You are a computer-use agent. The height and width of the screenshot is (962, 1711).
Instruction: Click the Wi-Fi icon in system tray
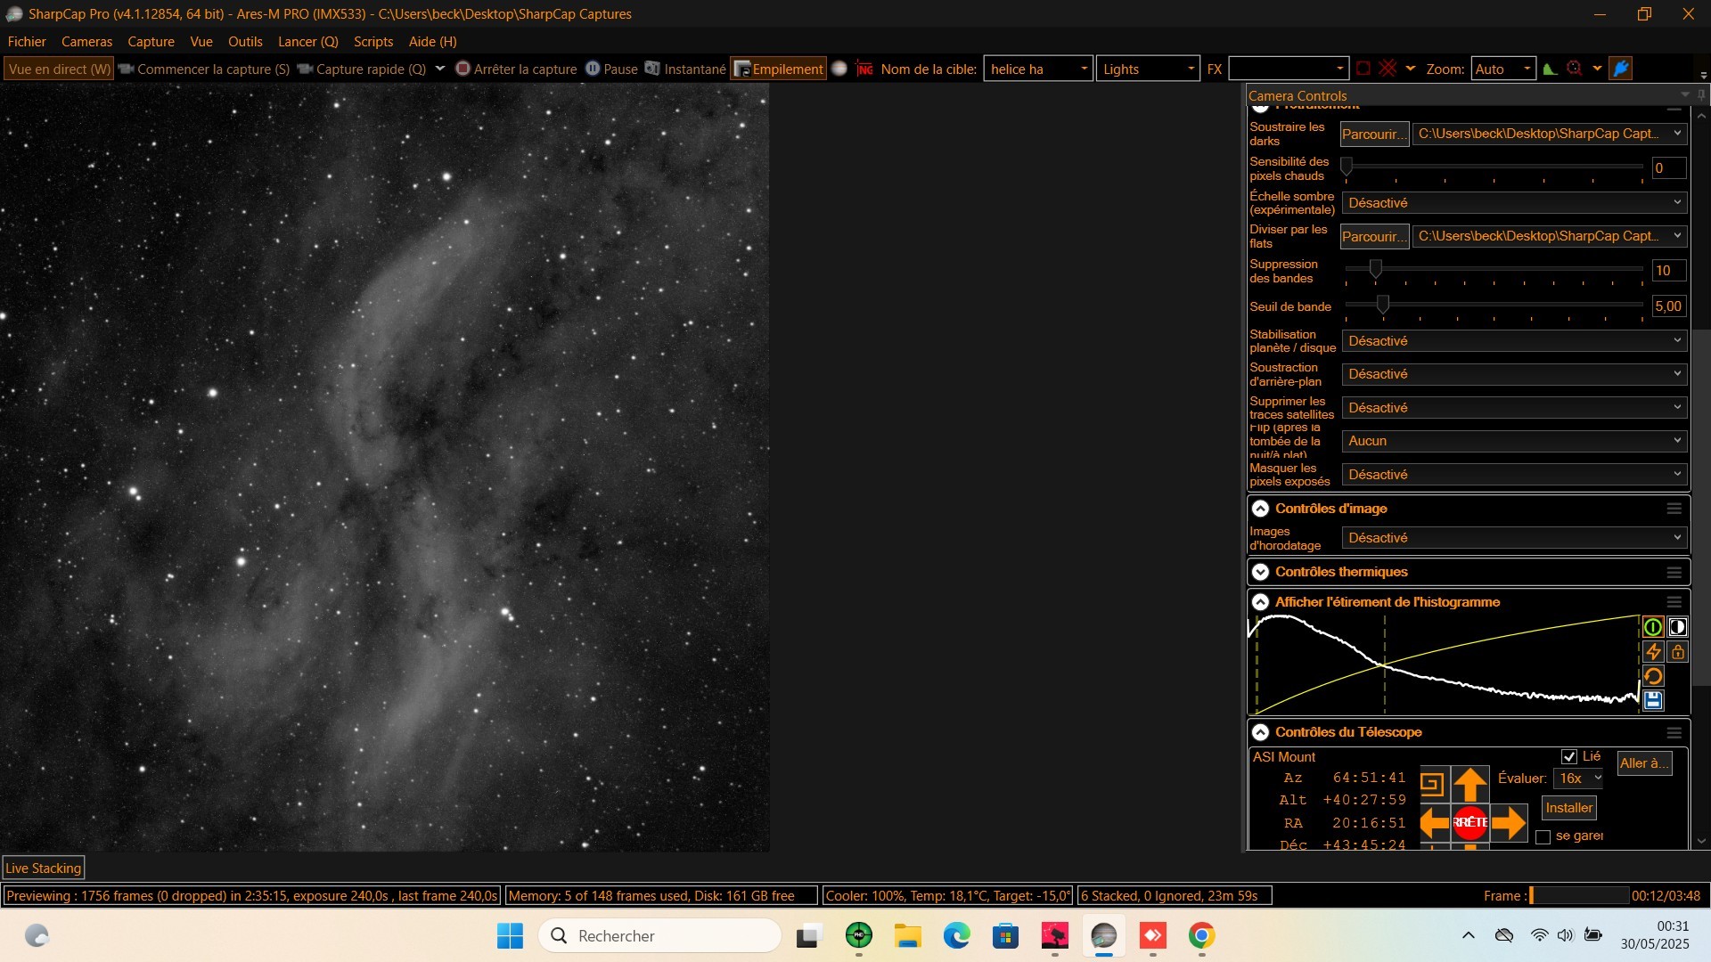click(x=1539, y=935)
